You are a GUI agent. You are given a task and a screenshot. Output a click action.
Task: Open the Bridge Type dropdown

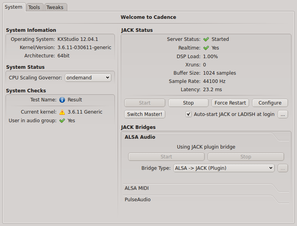click(x=224, y=168)
